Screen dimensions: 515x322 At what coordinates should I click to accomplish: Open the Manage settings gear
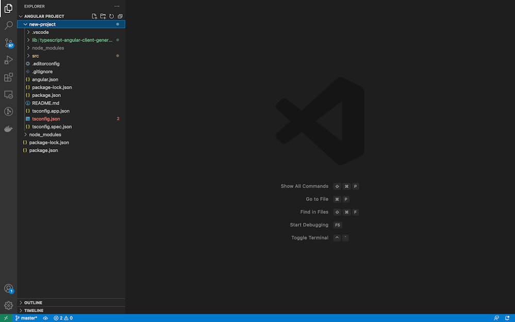pos(8,305)
